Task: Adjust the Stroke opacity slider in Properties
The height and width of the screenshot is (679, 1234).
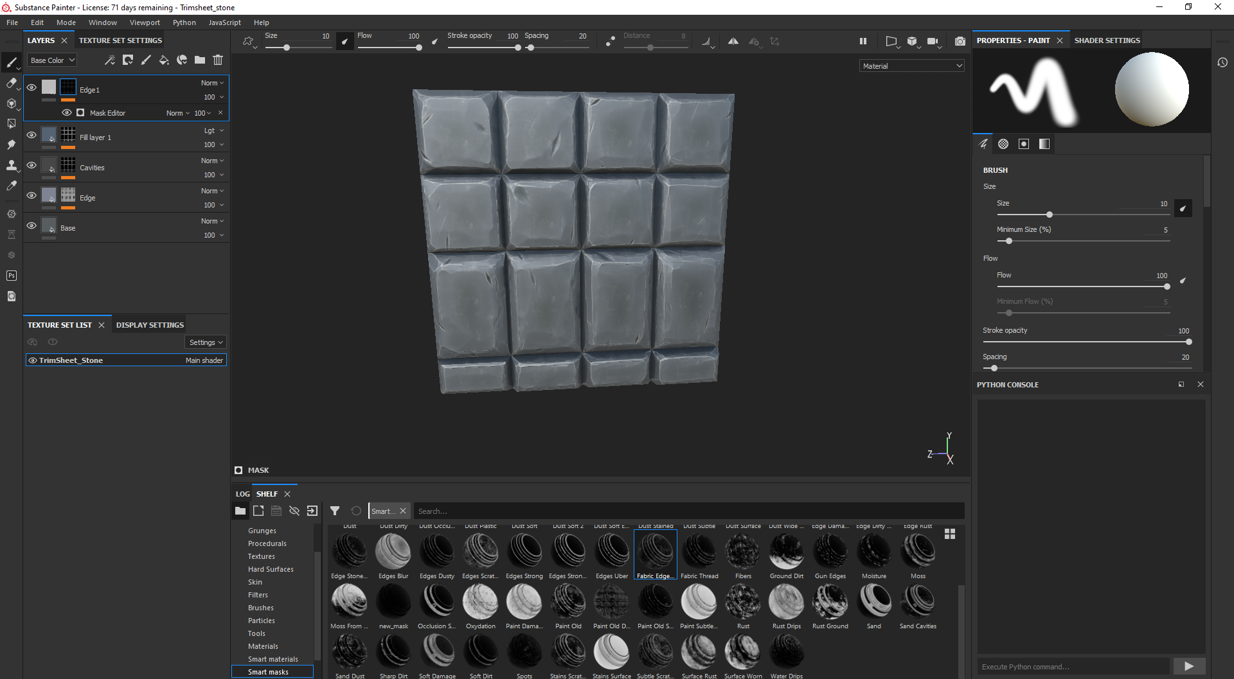Action: tap(1087, 342)
